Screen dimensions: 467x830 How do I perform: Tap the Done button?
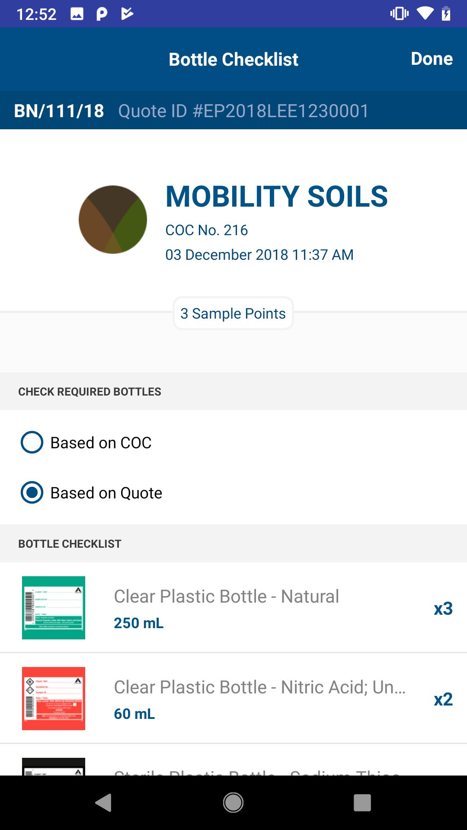[432, 59]
